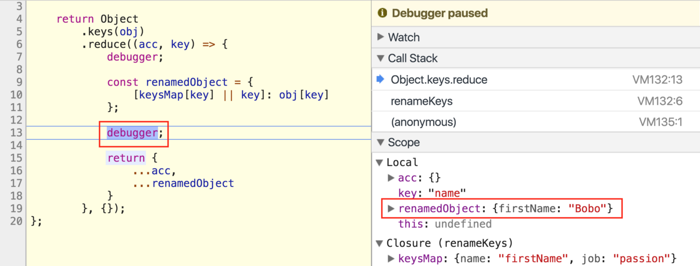Click '...renamedObject' spread on line 17
Screen dimensions: 700x266
point(183,183)
